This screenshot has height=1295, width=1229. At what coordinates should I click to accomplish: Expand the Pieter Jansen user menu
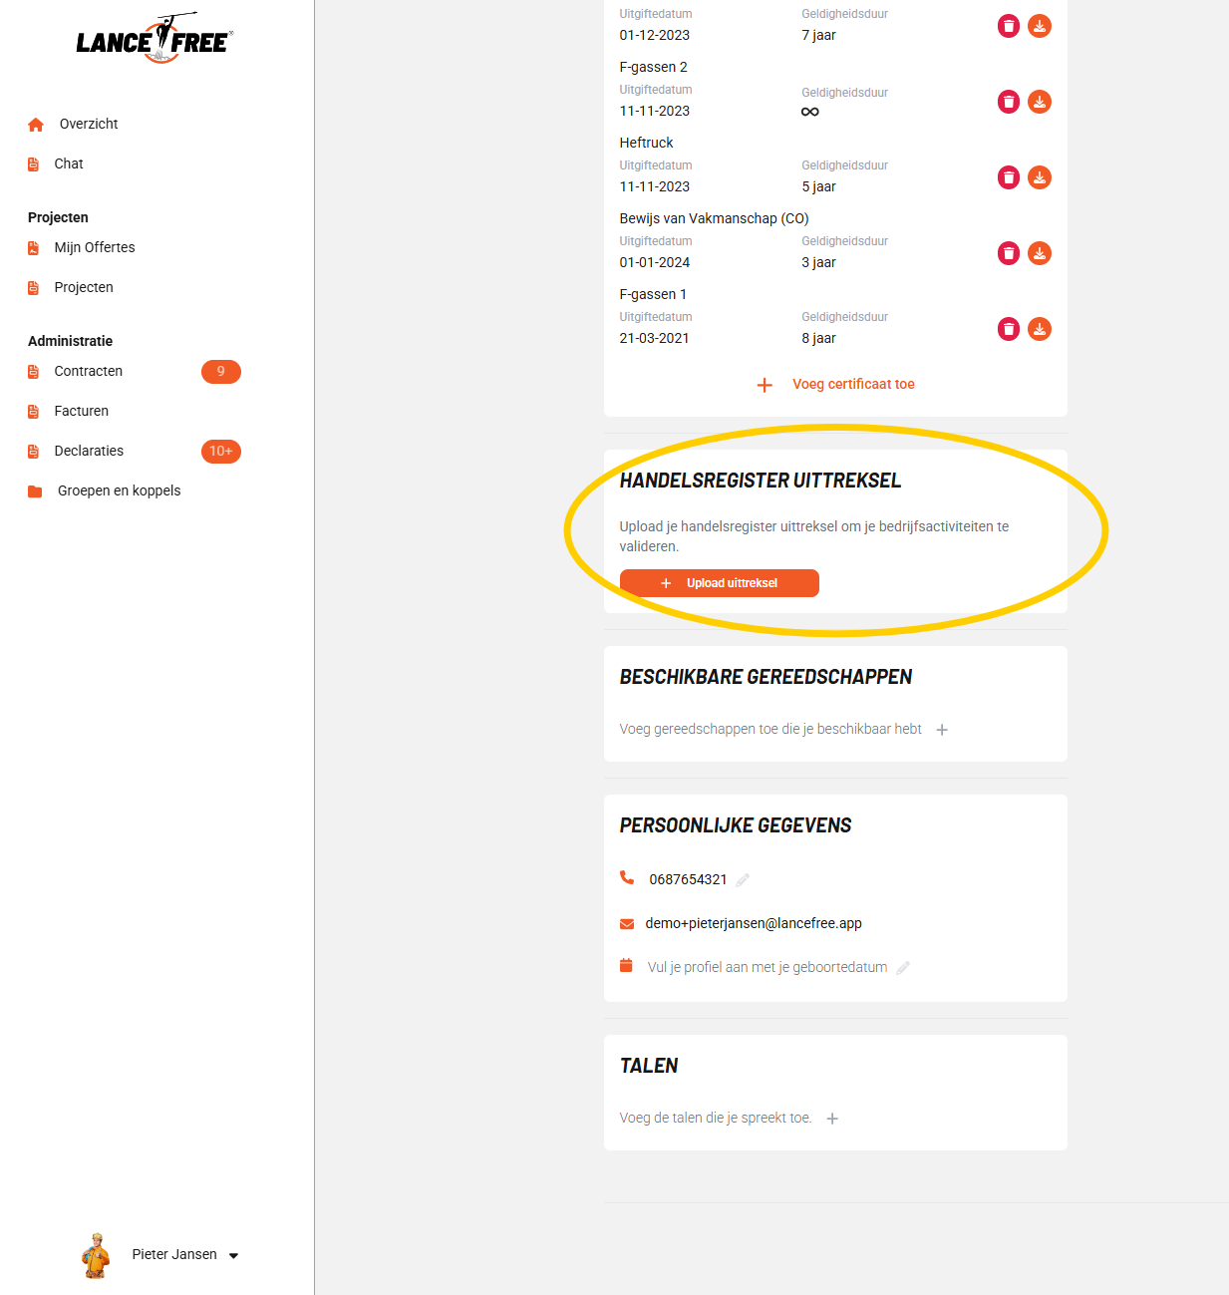pos(233,1255)
